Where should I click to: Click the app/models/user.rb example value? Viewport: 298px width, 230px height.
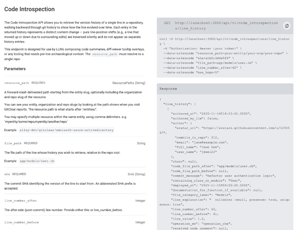click(37, 161)
